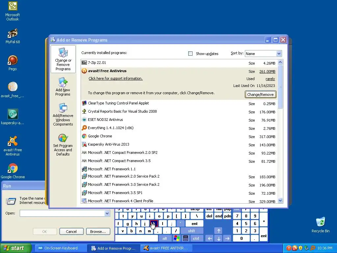337x253 pixels.
Task: Select avast! Free Antivirus desktop shortcut
Action: coord(13,146)
